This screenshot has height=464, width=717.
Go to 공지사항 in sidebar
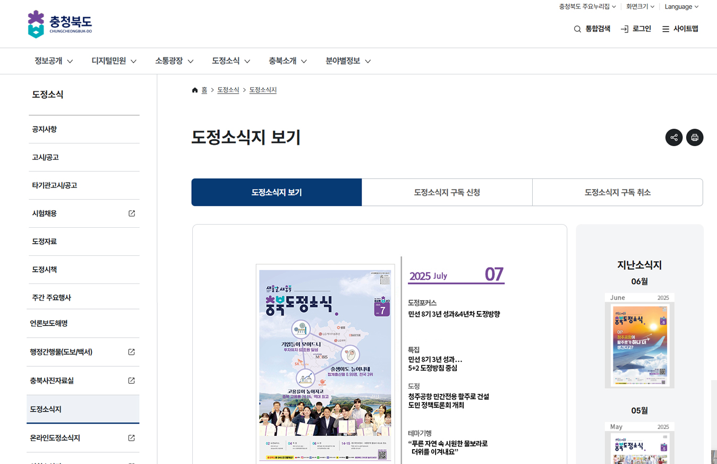[x=45, y=129]
